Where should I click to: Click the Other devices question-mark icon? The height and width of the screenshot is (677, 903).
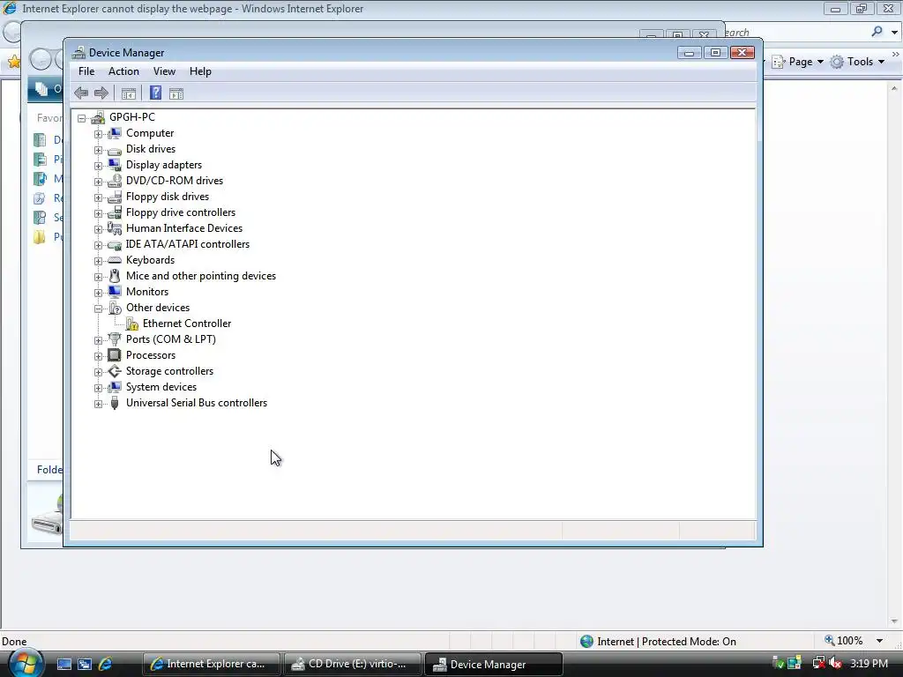(x=115, y=308)
